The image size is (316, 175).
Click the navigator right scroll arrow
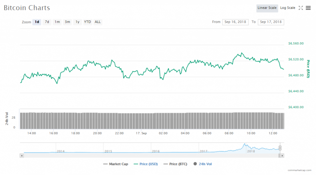click(x=282, y=156)
